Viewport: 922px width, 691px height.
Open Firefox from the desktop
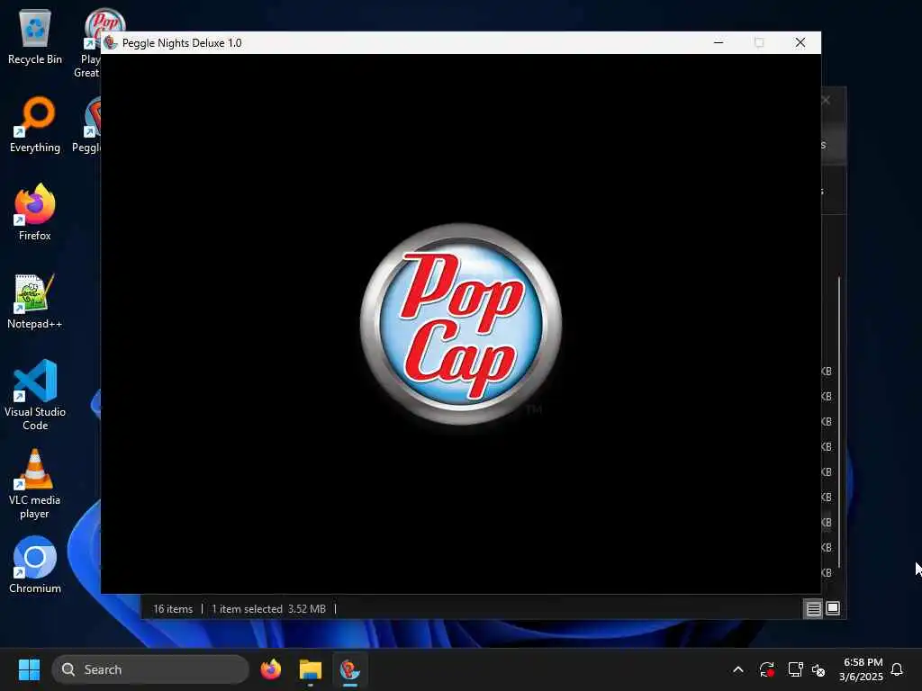[35, 212]
